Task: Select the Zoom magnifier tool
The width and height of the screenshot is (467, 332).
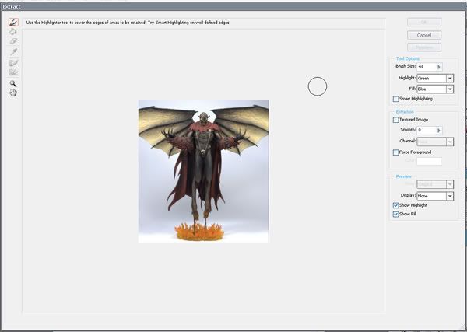Action: [x=13, y=83]
